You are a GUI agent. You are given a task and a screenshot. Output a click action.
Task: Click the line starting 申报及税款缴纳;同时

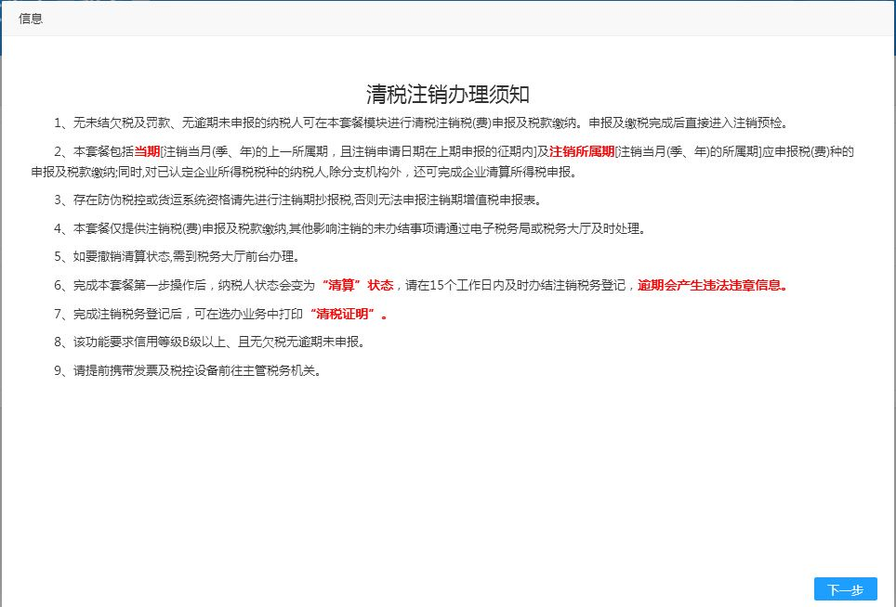click(x=305, y=172)
